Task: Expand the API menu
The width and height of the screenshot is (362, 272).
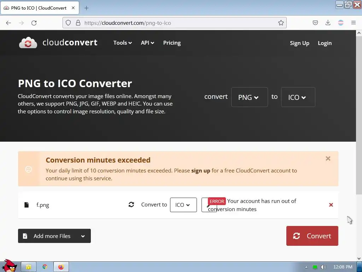Action: coord(147,43)
